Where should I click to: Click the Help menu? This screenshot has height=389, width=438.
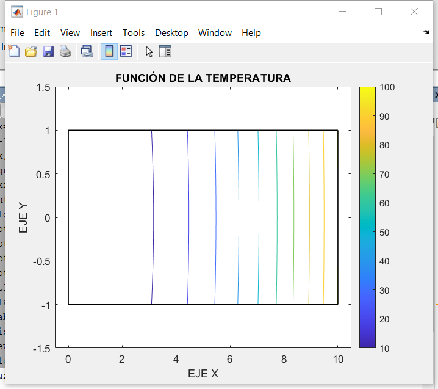tap(251, 33)
